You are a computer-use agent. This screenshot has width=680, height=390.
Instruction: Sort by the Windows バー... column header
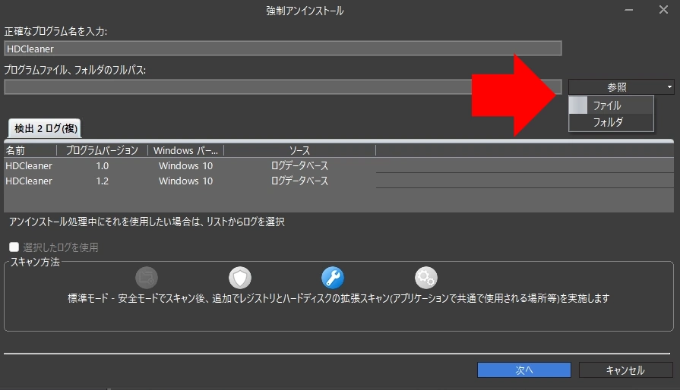(185, 150)
